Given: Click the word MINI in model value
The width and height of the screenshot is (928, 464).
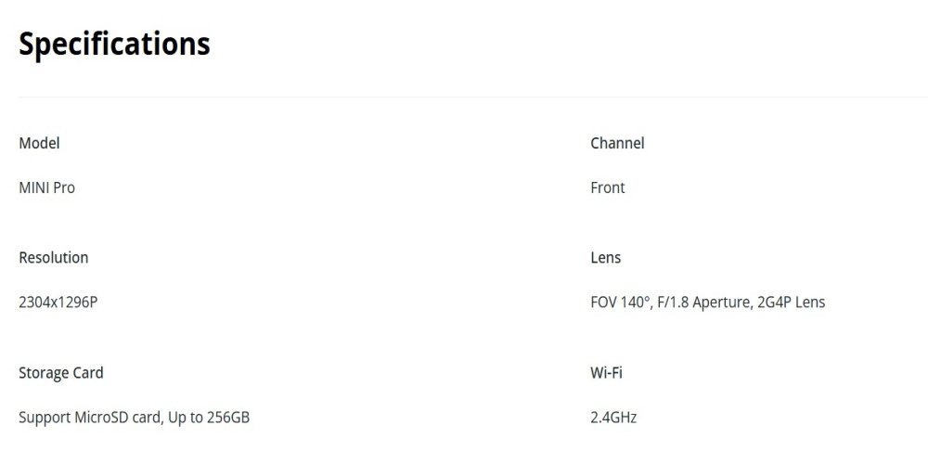Looking at the screenshot, I should [x=33, y=187].
